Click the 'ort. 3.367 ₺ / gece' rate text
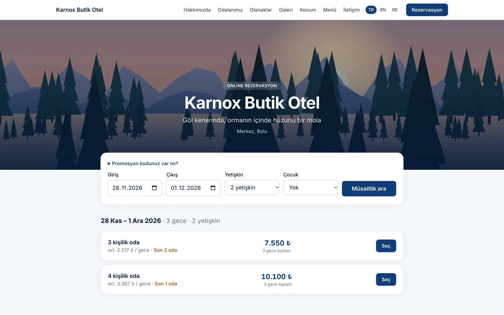 pos(129,284)
